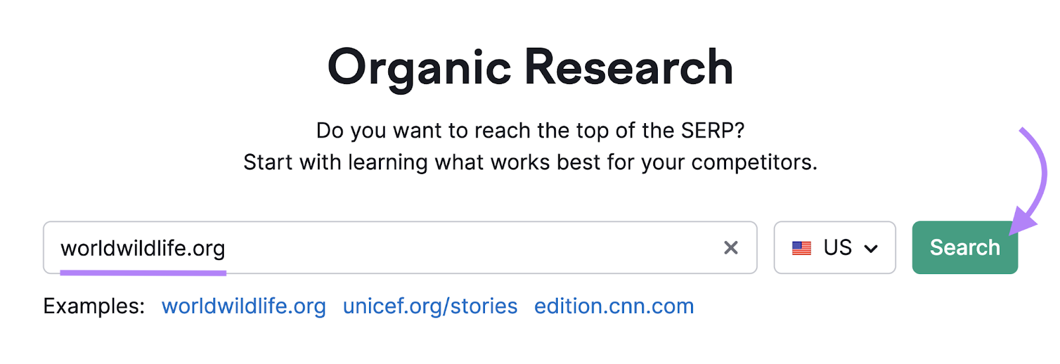1060x364 pixels.
Task: Expand the country chevron arrow
Action: click(871, 249)
